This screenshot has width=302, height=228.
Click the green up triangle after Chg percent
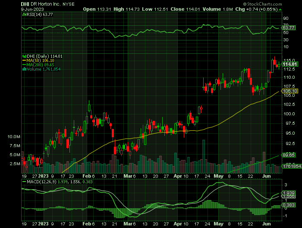pyautogui.click(x=280, y=9)
